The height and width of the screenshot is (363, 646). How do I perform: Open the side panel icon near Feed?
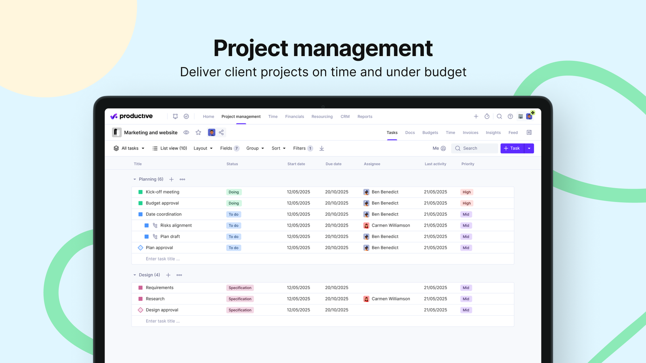tap(529, 132)
